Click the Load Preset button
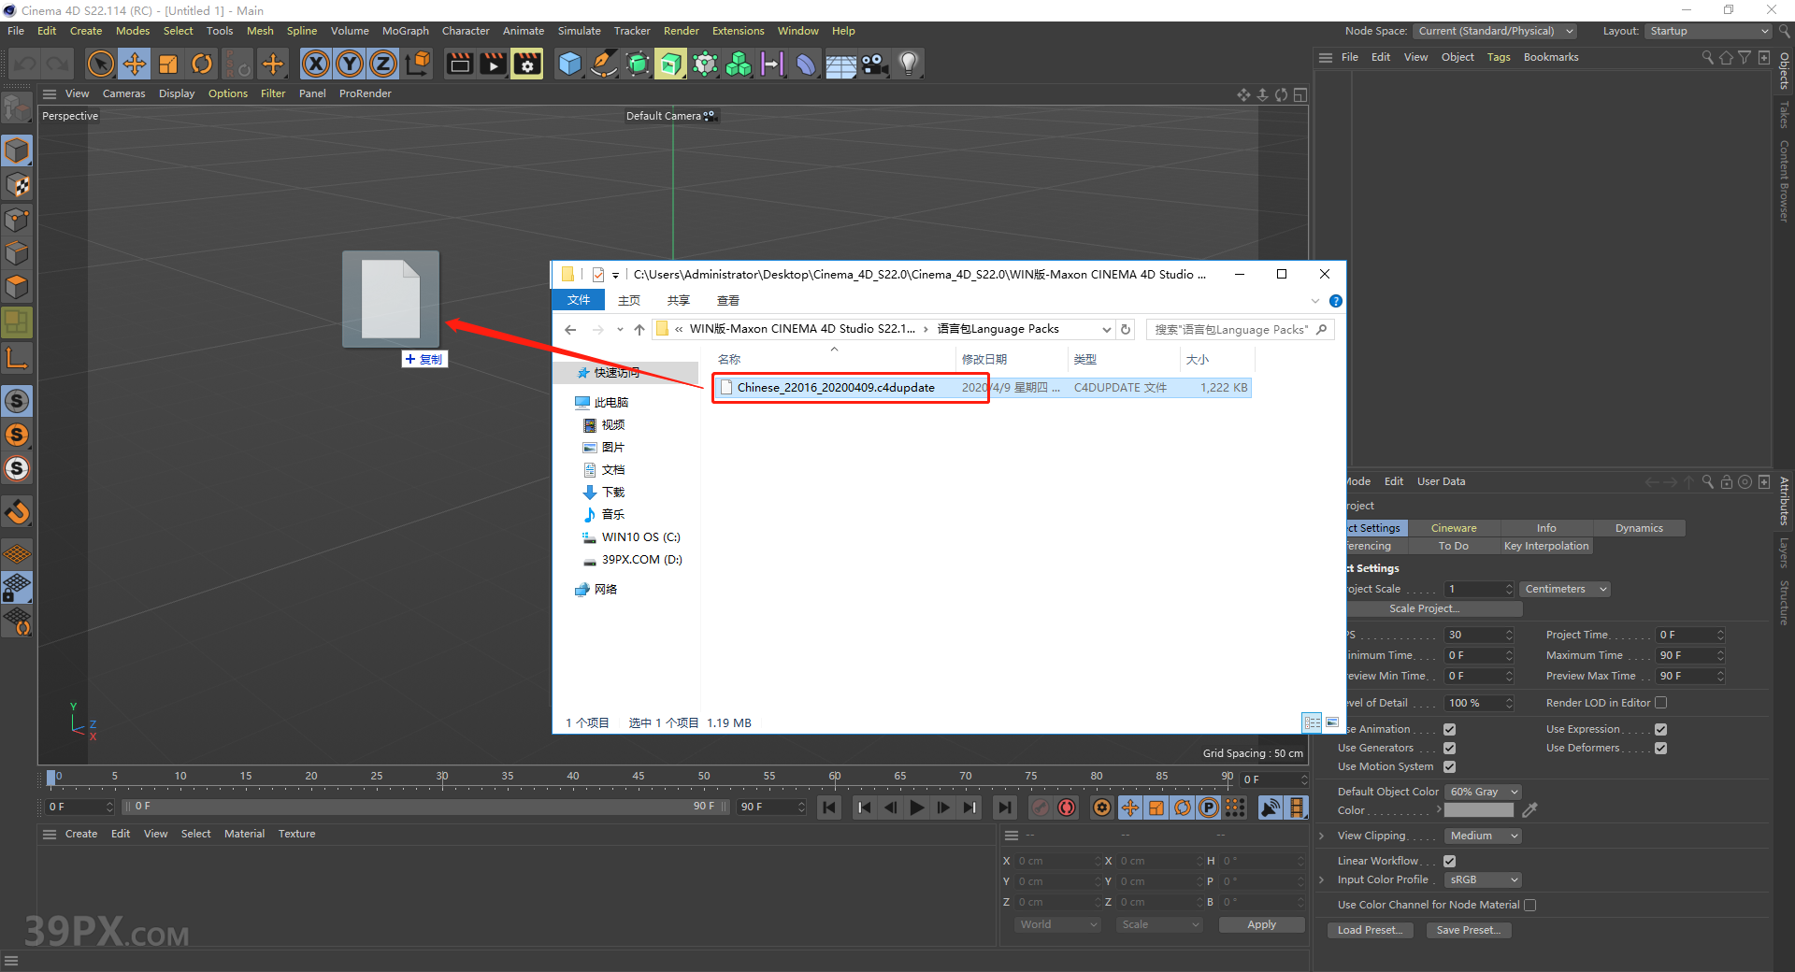Image resolution: width=1795 pixels, height=972 pixels. (1369, 929)
